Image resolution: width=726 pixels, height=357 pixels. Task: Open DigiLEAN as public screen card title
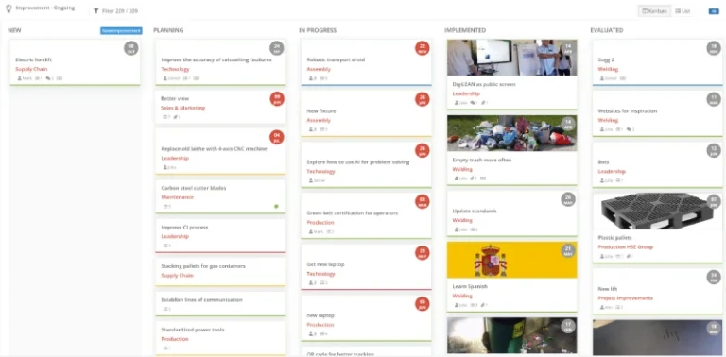(484, 84)
